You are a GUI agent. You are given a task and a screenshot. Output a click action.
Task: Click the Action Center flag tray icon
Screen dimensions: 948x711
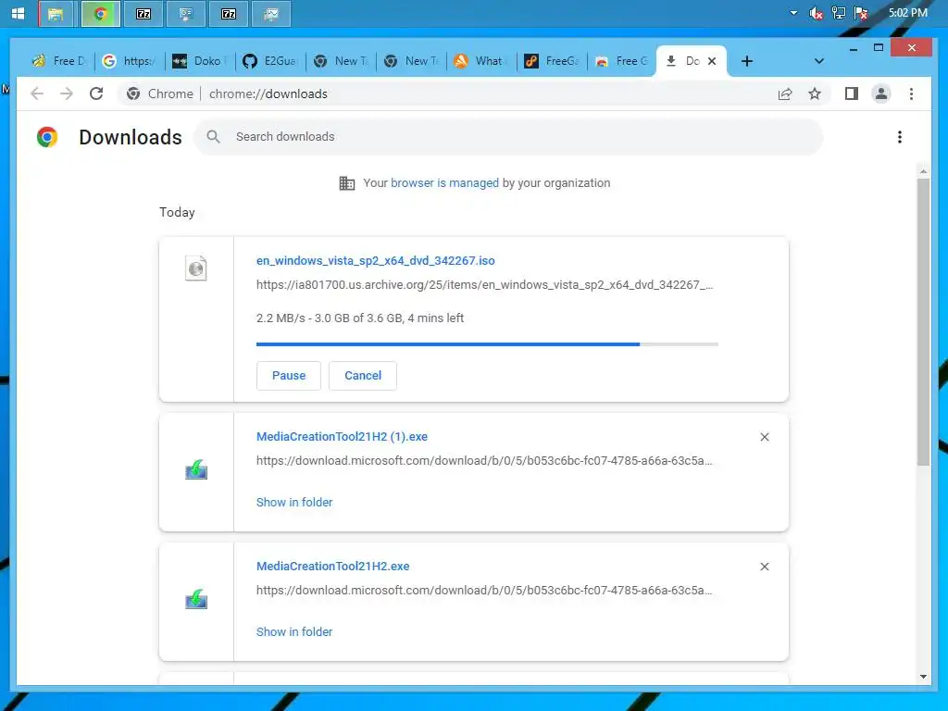[861, 13]
